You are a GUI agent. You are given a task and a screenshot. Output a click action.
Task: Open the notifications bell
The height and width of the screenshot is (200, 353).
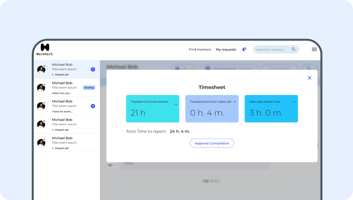(x=244, y=49)
